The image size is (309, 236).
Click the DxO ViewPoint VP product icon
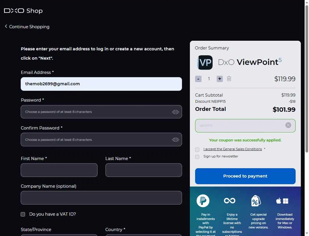pyautogui.click(x=205, y=62)
